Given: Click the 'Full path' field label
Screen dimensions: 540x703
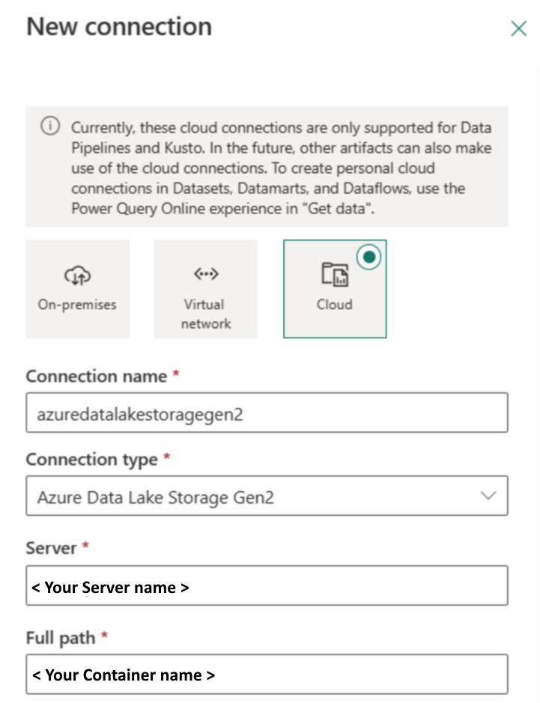Looking at the screenshot, I should click(61, 638).
